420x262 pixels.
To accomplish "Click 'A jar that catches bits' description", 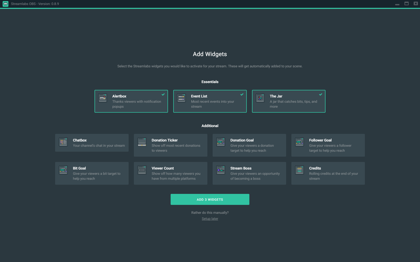I will click(293, 104).
